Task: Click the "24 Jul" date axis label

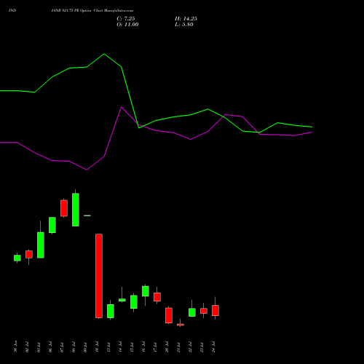Action: coord(213,347)
